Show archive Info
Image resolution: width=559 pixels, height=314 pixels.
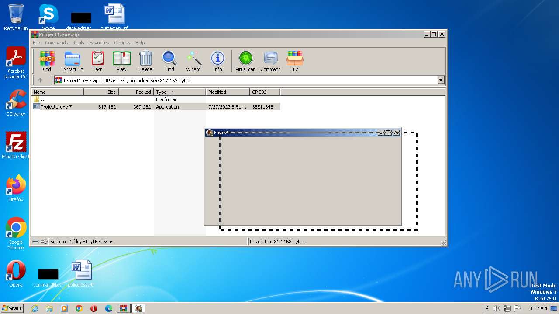pyautogui.click(x=217, y=61)
